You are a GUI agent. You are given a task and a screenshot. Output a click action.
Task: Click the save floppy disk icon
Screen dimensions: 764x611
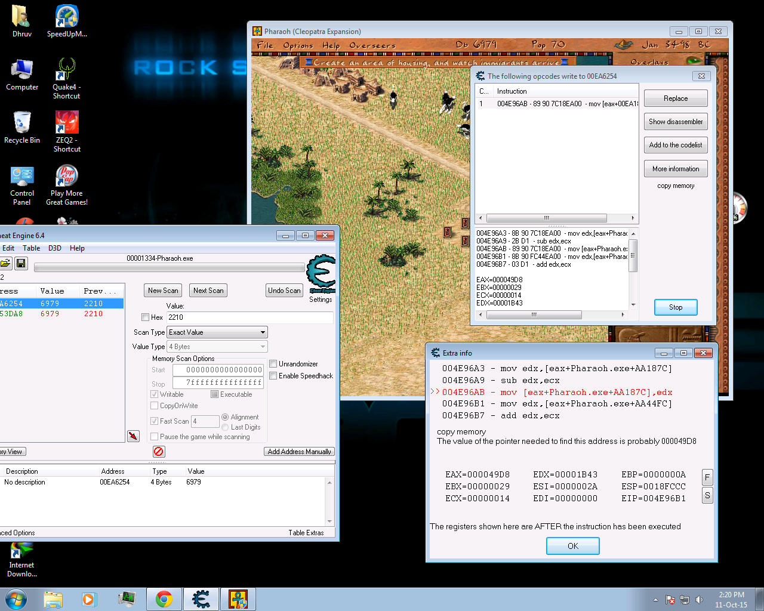(x=21, y=263)
